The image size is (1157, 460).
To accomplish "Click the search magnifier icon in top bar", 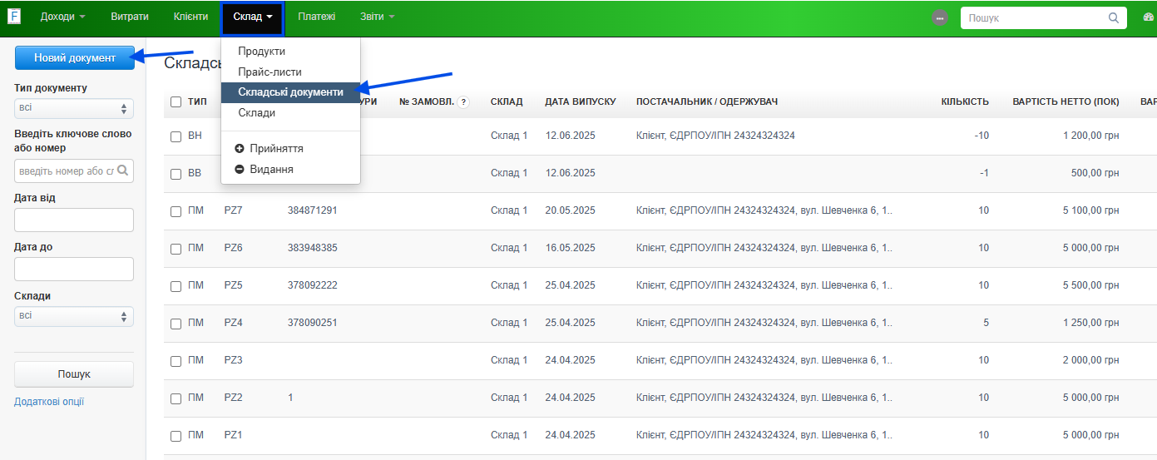I will click(1114, 17).
